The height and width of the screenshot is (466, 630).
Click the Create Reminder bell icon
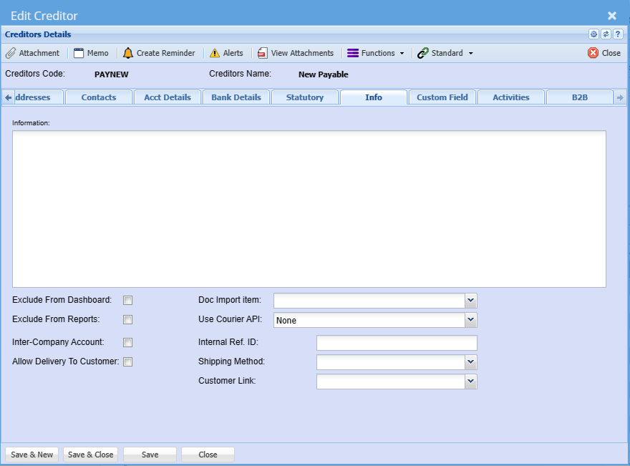tap(128, 53)
